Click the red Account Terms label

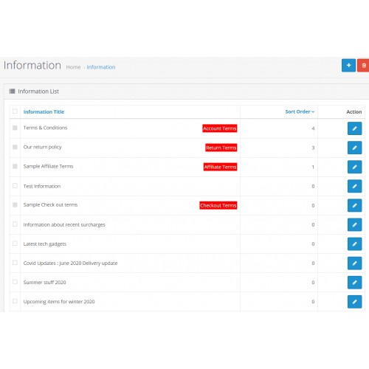click(x=220, y=128)
